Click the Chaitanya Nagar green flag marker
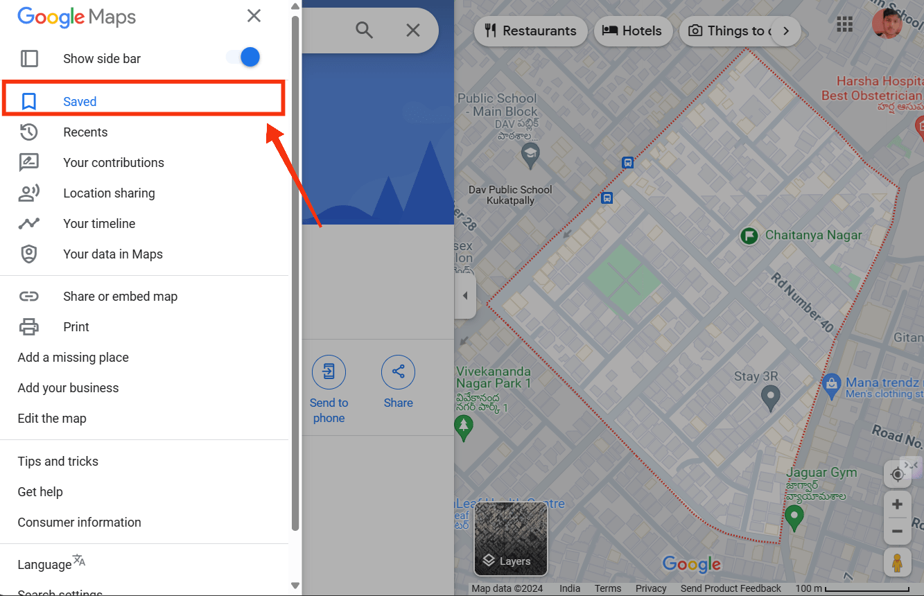924x596 pixels. pyautogui.click(x=749, y=236)
